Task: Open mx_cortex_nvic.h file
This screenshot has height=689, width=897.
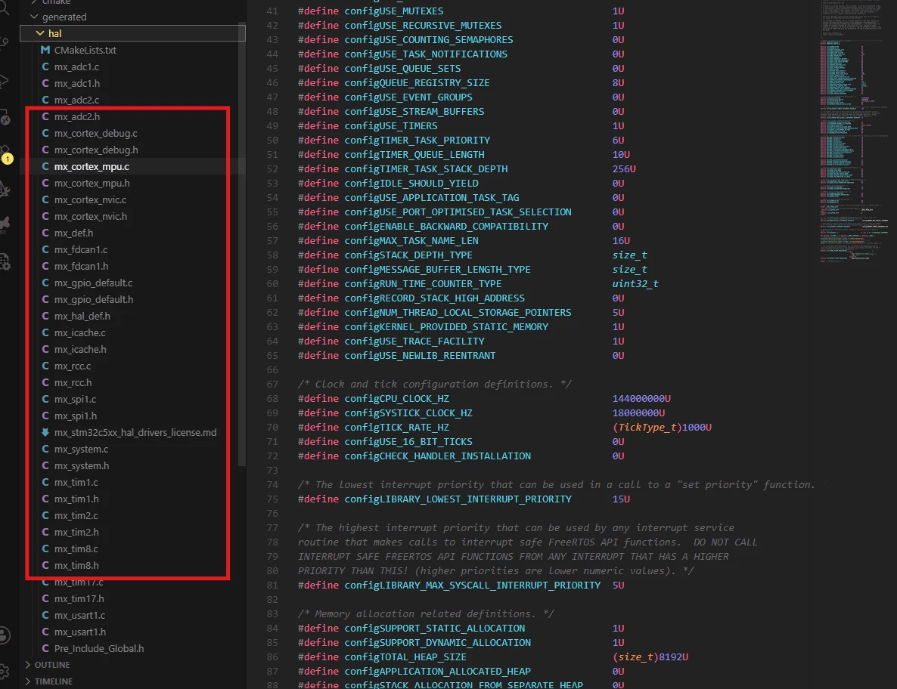Action: coord(91,217)
